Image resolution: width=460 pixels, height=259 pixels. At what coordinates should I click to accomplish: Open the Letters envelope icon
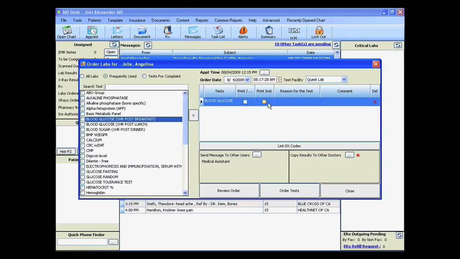click(x=117, y=32)
